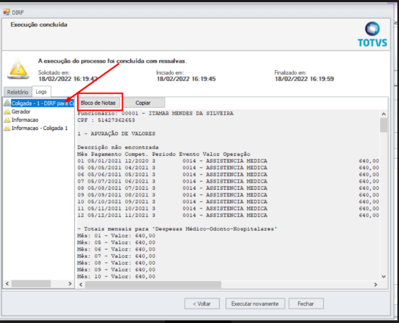Viewport: 399px width, 323px height.
Task: Click the large warning triangle icon
Action: click(x=18, y=69)
